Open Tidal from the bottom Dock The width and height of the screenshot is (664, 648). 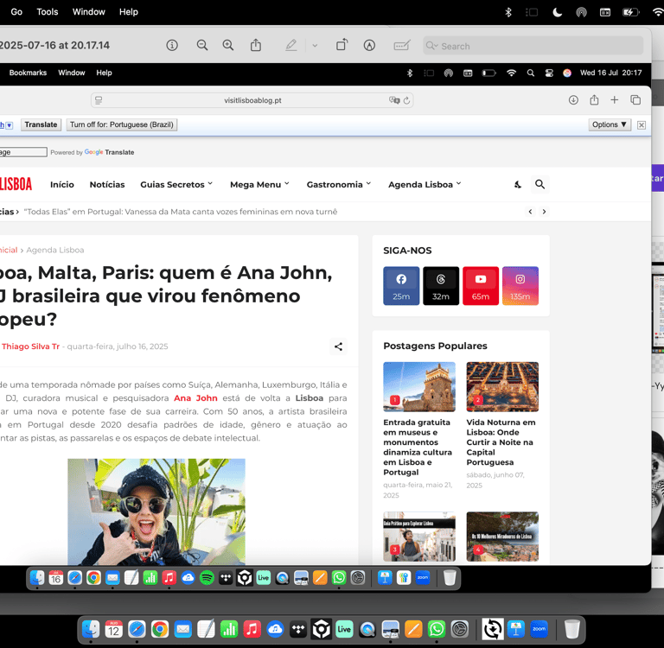pyautogui.click(x=298, y=629)
